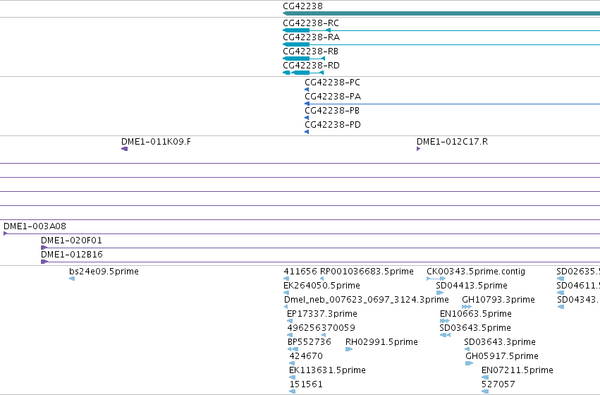The height and width of the screenshot is (395, 600).
Task: Open the GH10793.3prime EST label
Action: tap(498, 300)
